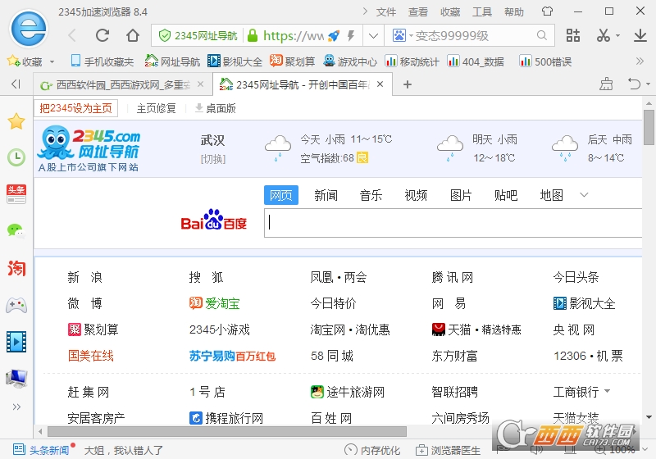Click the undo closed tab icon
This screenshot has height=459, width=656.
click(x=634, y=84)
